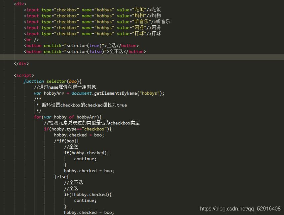Click the blog.csdn.net watermark URL

(x=240, y=209)
